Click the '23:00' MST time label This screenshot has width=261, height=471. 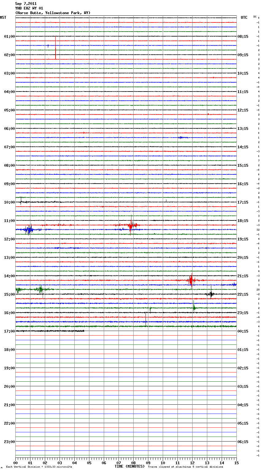point(10,442)
